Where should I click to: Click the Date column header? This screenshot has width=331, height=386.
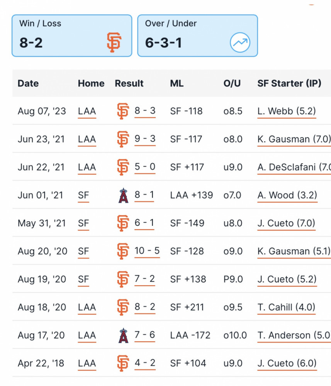(28, 83)
